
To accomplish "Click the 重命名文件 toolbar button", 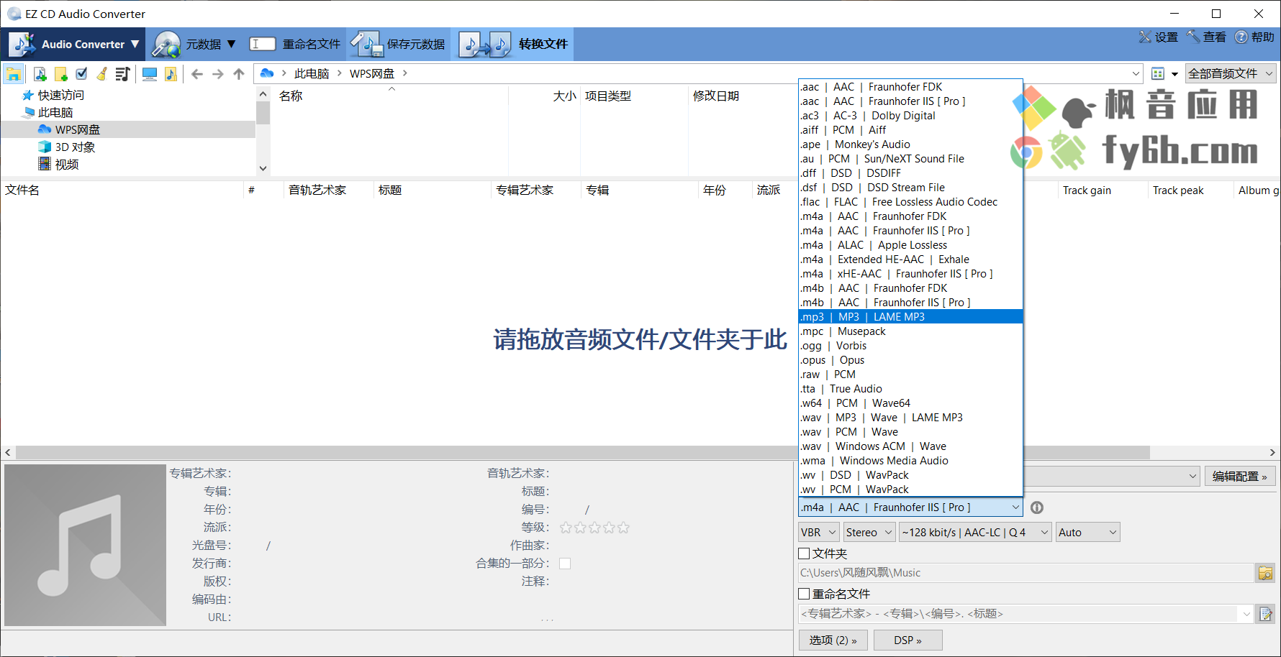I will coord(294,44).
